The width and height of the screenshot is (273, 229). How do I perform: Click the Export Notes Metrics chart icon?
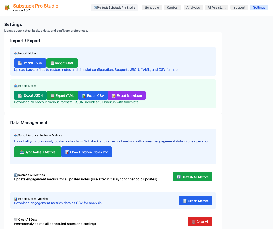pyautogui.click(x=16, y=199)
